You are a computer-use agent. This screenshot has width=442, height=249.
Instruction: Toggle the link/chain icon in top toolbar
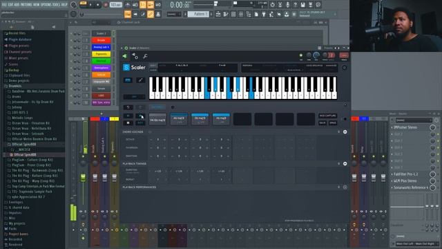(151, 14)
